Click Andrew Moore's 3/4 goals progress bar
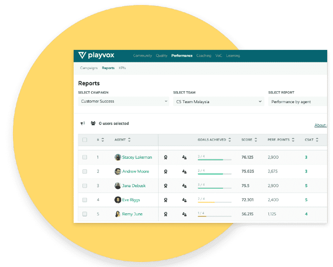Screen dimensions: 333x267 (214, 174)
